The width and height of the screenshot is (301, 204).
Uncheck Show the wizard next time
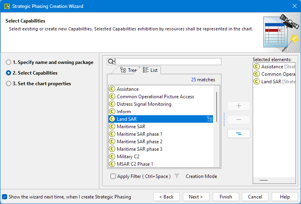pyautogui.click(x=4, y=197)
